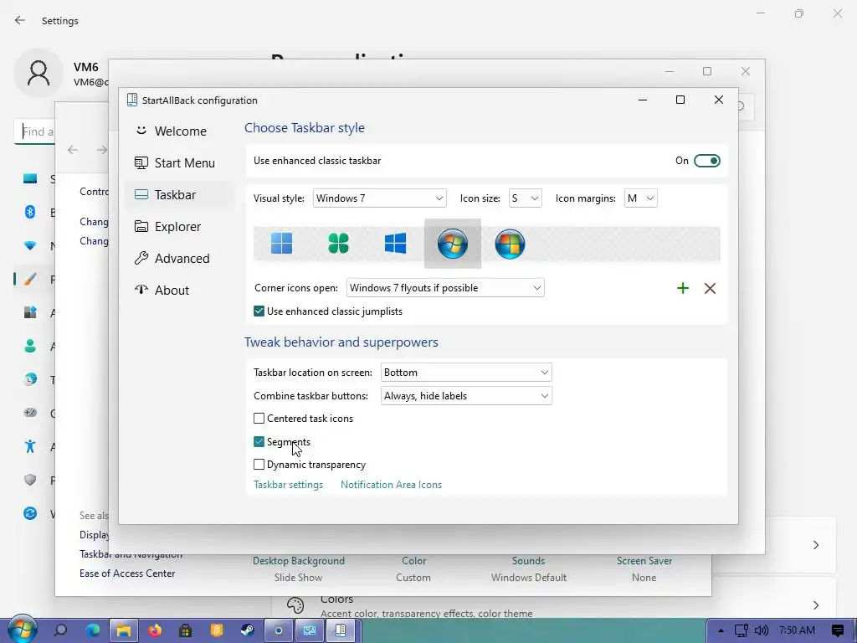Go back in the Control Panel window
Screen dimensions: 857x643
coord(73,150)
